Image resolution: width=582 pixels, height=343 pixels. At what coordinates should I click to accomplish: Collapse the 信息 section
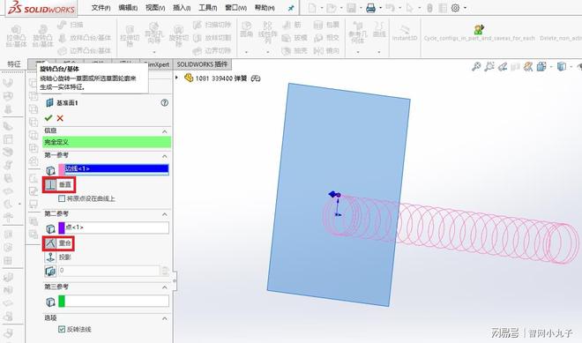(x=165, y=131)
